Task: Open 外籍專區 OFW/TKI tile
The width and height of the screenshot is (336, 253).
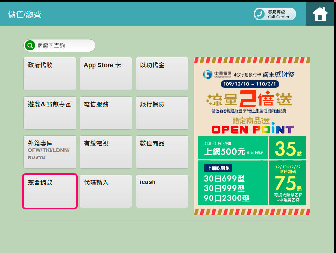Action: click(50, 152)
